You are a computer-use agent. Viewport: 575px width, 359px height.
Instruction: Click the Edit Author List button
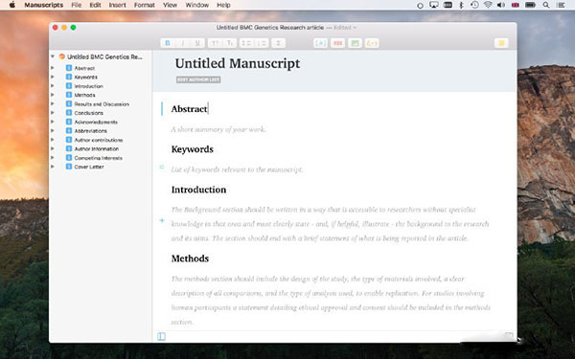[198, 79]
